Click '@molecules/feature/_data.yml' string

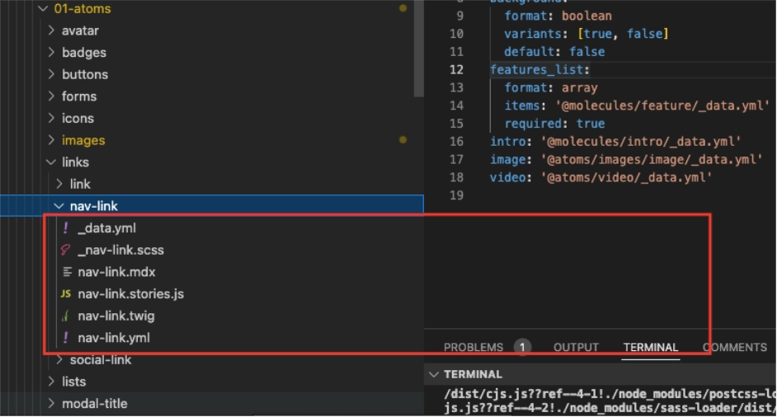(662, 105)
